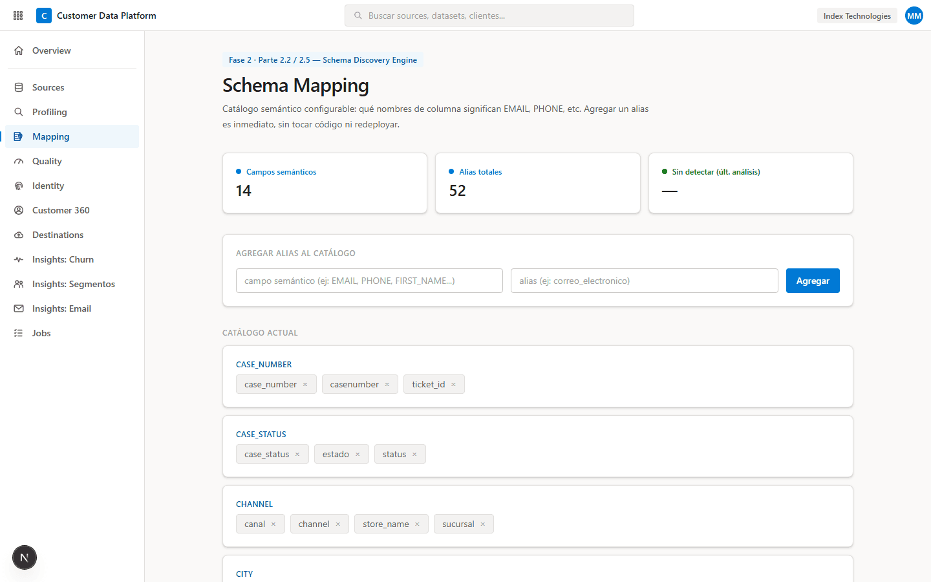Screen dimensions: 931x582
Task: Click the Sin detectar stat card
Action: coord(751,183)
